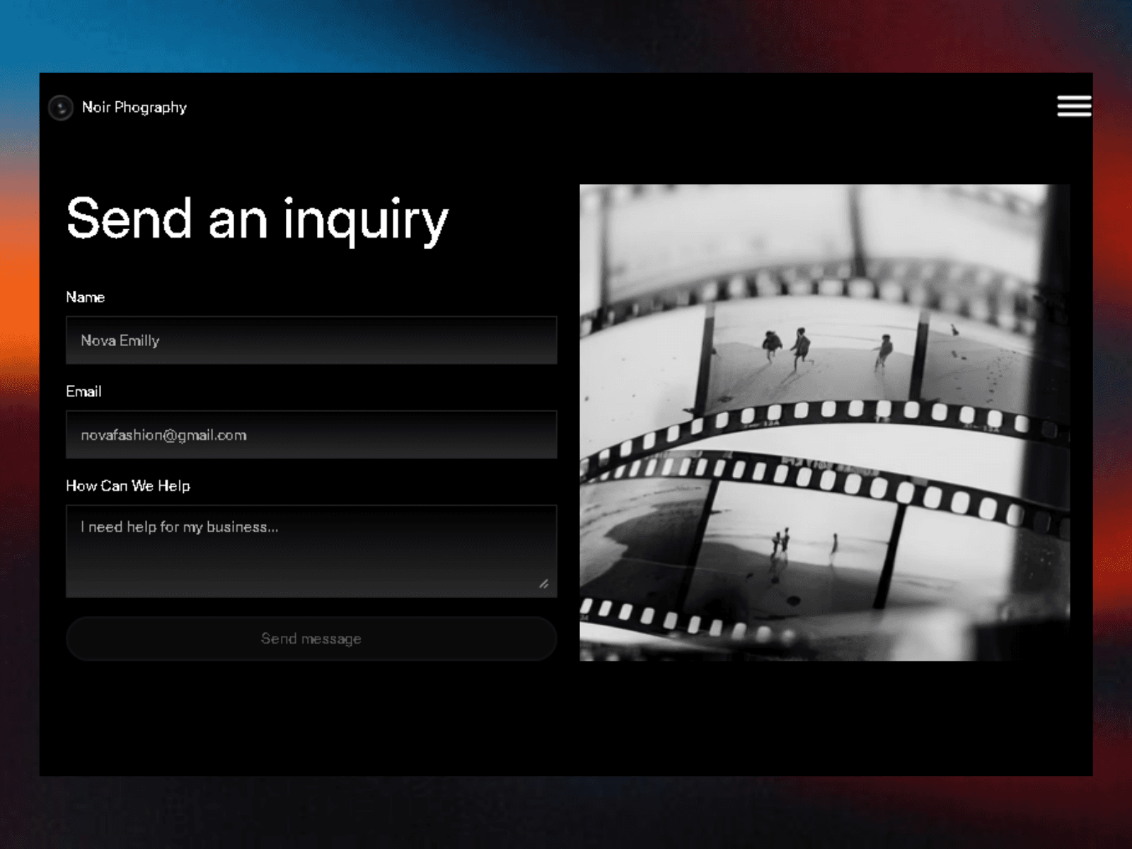Click the textarea resize handle
1132x849 pixels.
click(544, 584)
